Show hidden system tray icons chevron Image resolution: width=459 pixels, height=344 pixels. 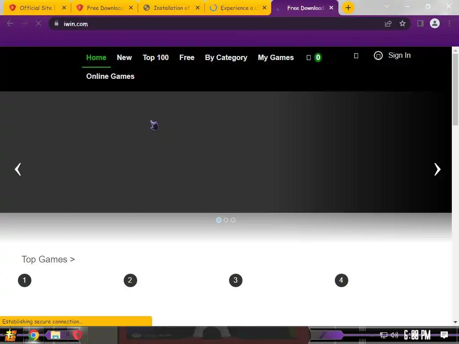coord(372,335)
